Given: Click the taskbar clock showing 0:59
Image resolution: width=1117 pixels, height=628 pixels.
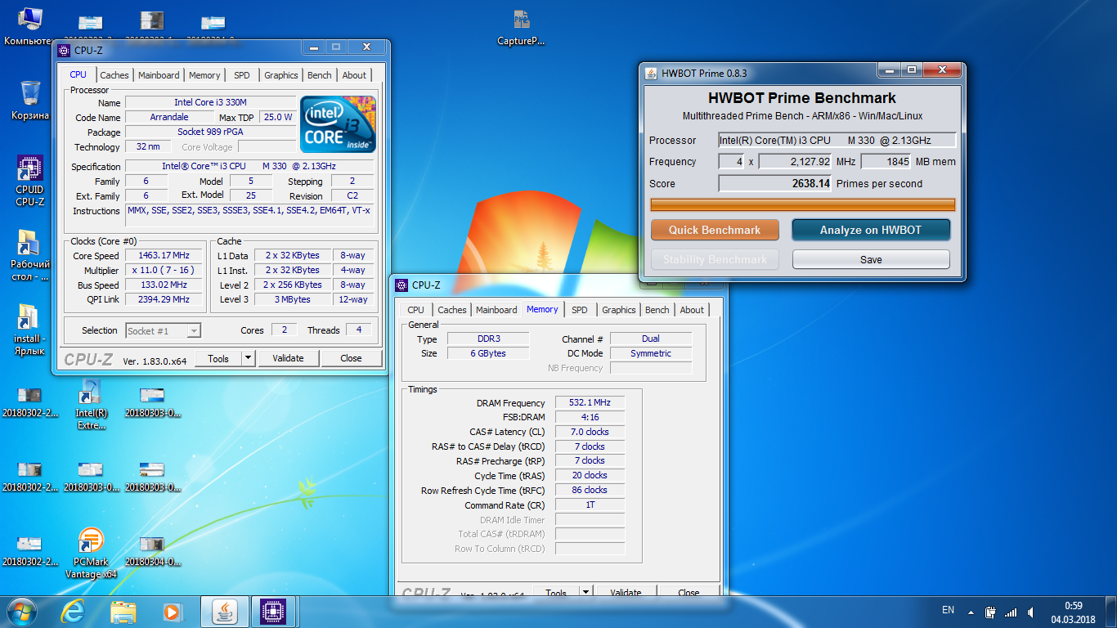Looking at the screenshot, I should tap(1073, 612).
